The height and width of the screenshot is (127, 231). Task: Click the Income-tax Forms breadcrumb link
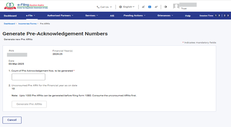point(27,23)
